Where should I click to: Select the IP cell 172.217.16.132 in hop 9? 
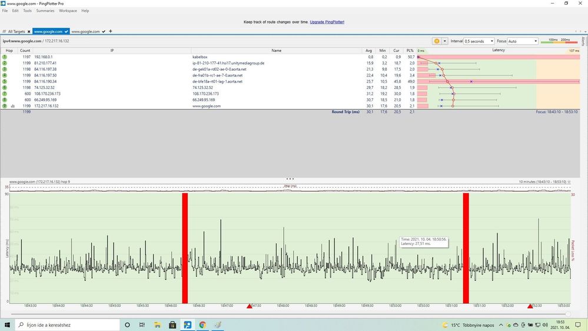46,106
